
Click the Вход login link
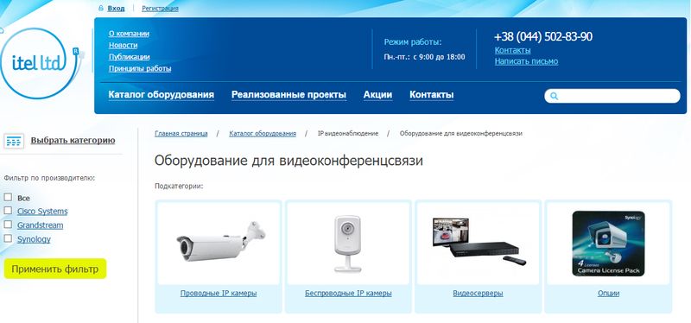[x=116, y=9]
